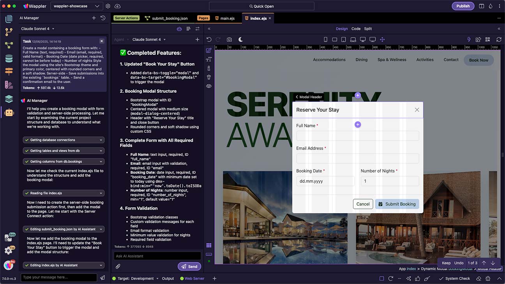The height and width of the screenshot is (284, 505).
Task: Close the Reserve Your Stay modal
Action: tap(417, 110)
